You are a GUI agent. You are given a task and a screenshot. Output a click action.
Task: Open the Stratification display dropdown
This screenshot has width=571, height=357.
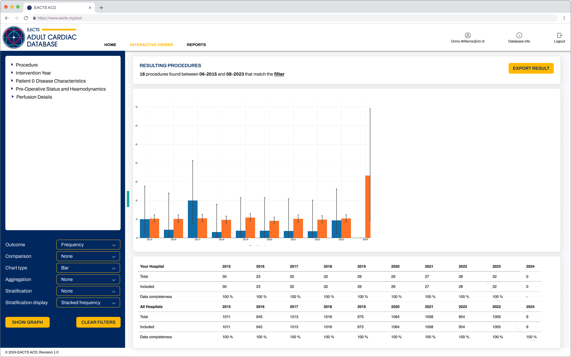(88, 302)
